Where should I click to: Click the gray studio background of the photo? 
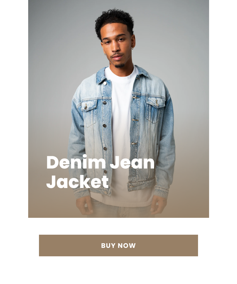[54, 54]
